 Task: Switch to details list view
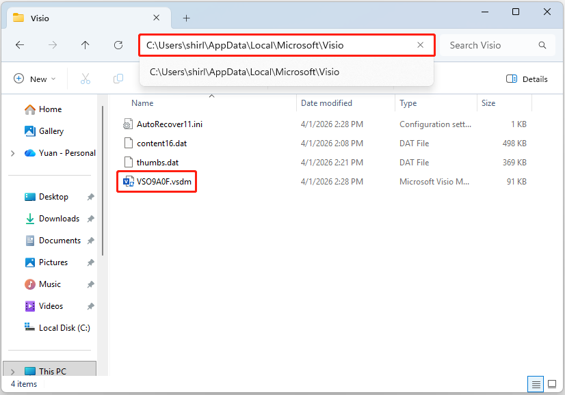point(536,384)
